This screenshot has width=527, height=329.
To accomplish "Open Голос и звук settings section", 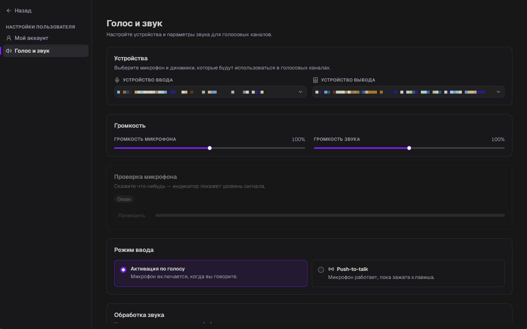I will pyautogui.click(x=46, y=51).
